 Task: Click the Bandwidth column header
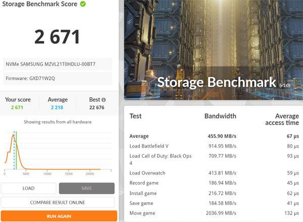[x=220, y=116]
